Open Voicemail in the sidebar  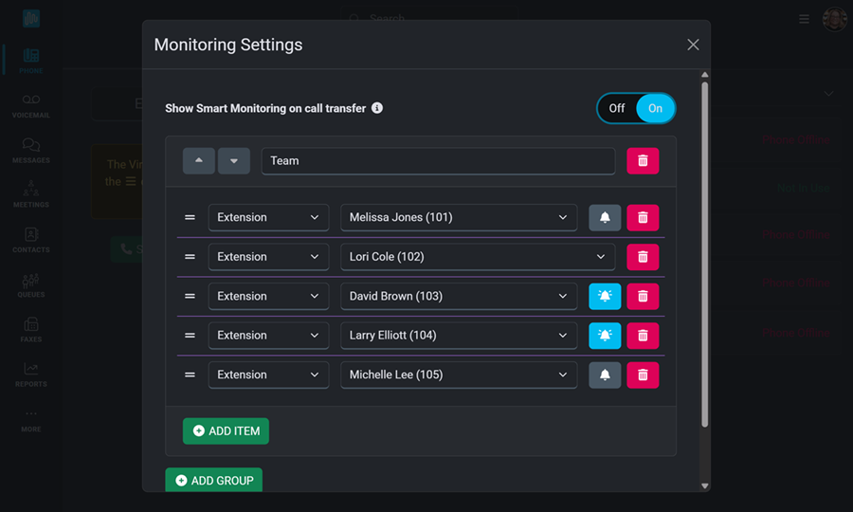pyautogui.click(x=31, y=106)
